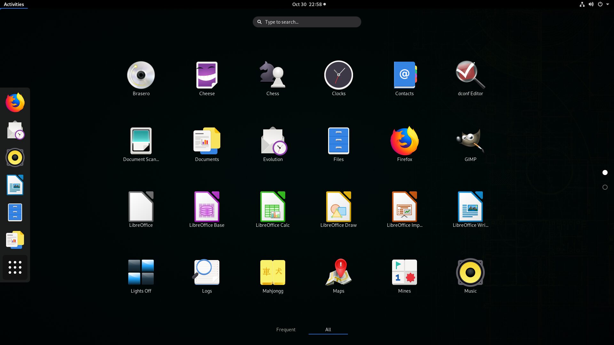Viewport: 614px width, 345px height.
Task: Launch LibreOffice Writer from the grid
Action: 470,210
